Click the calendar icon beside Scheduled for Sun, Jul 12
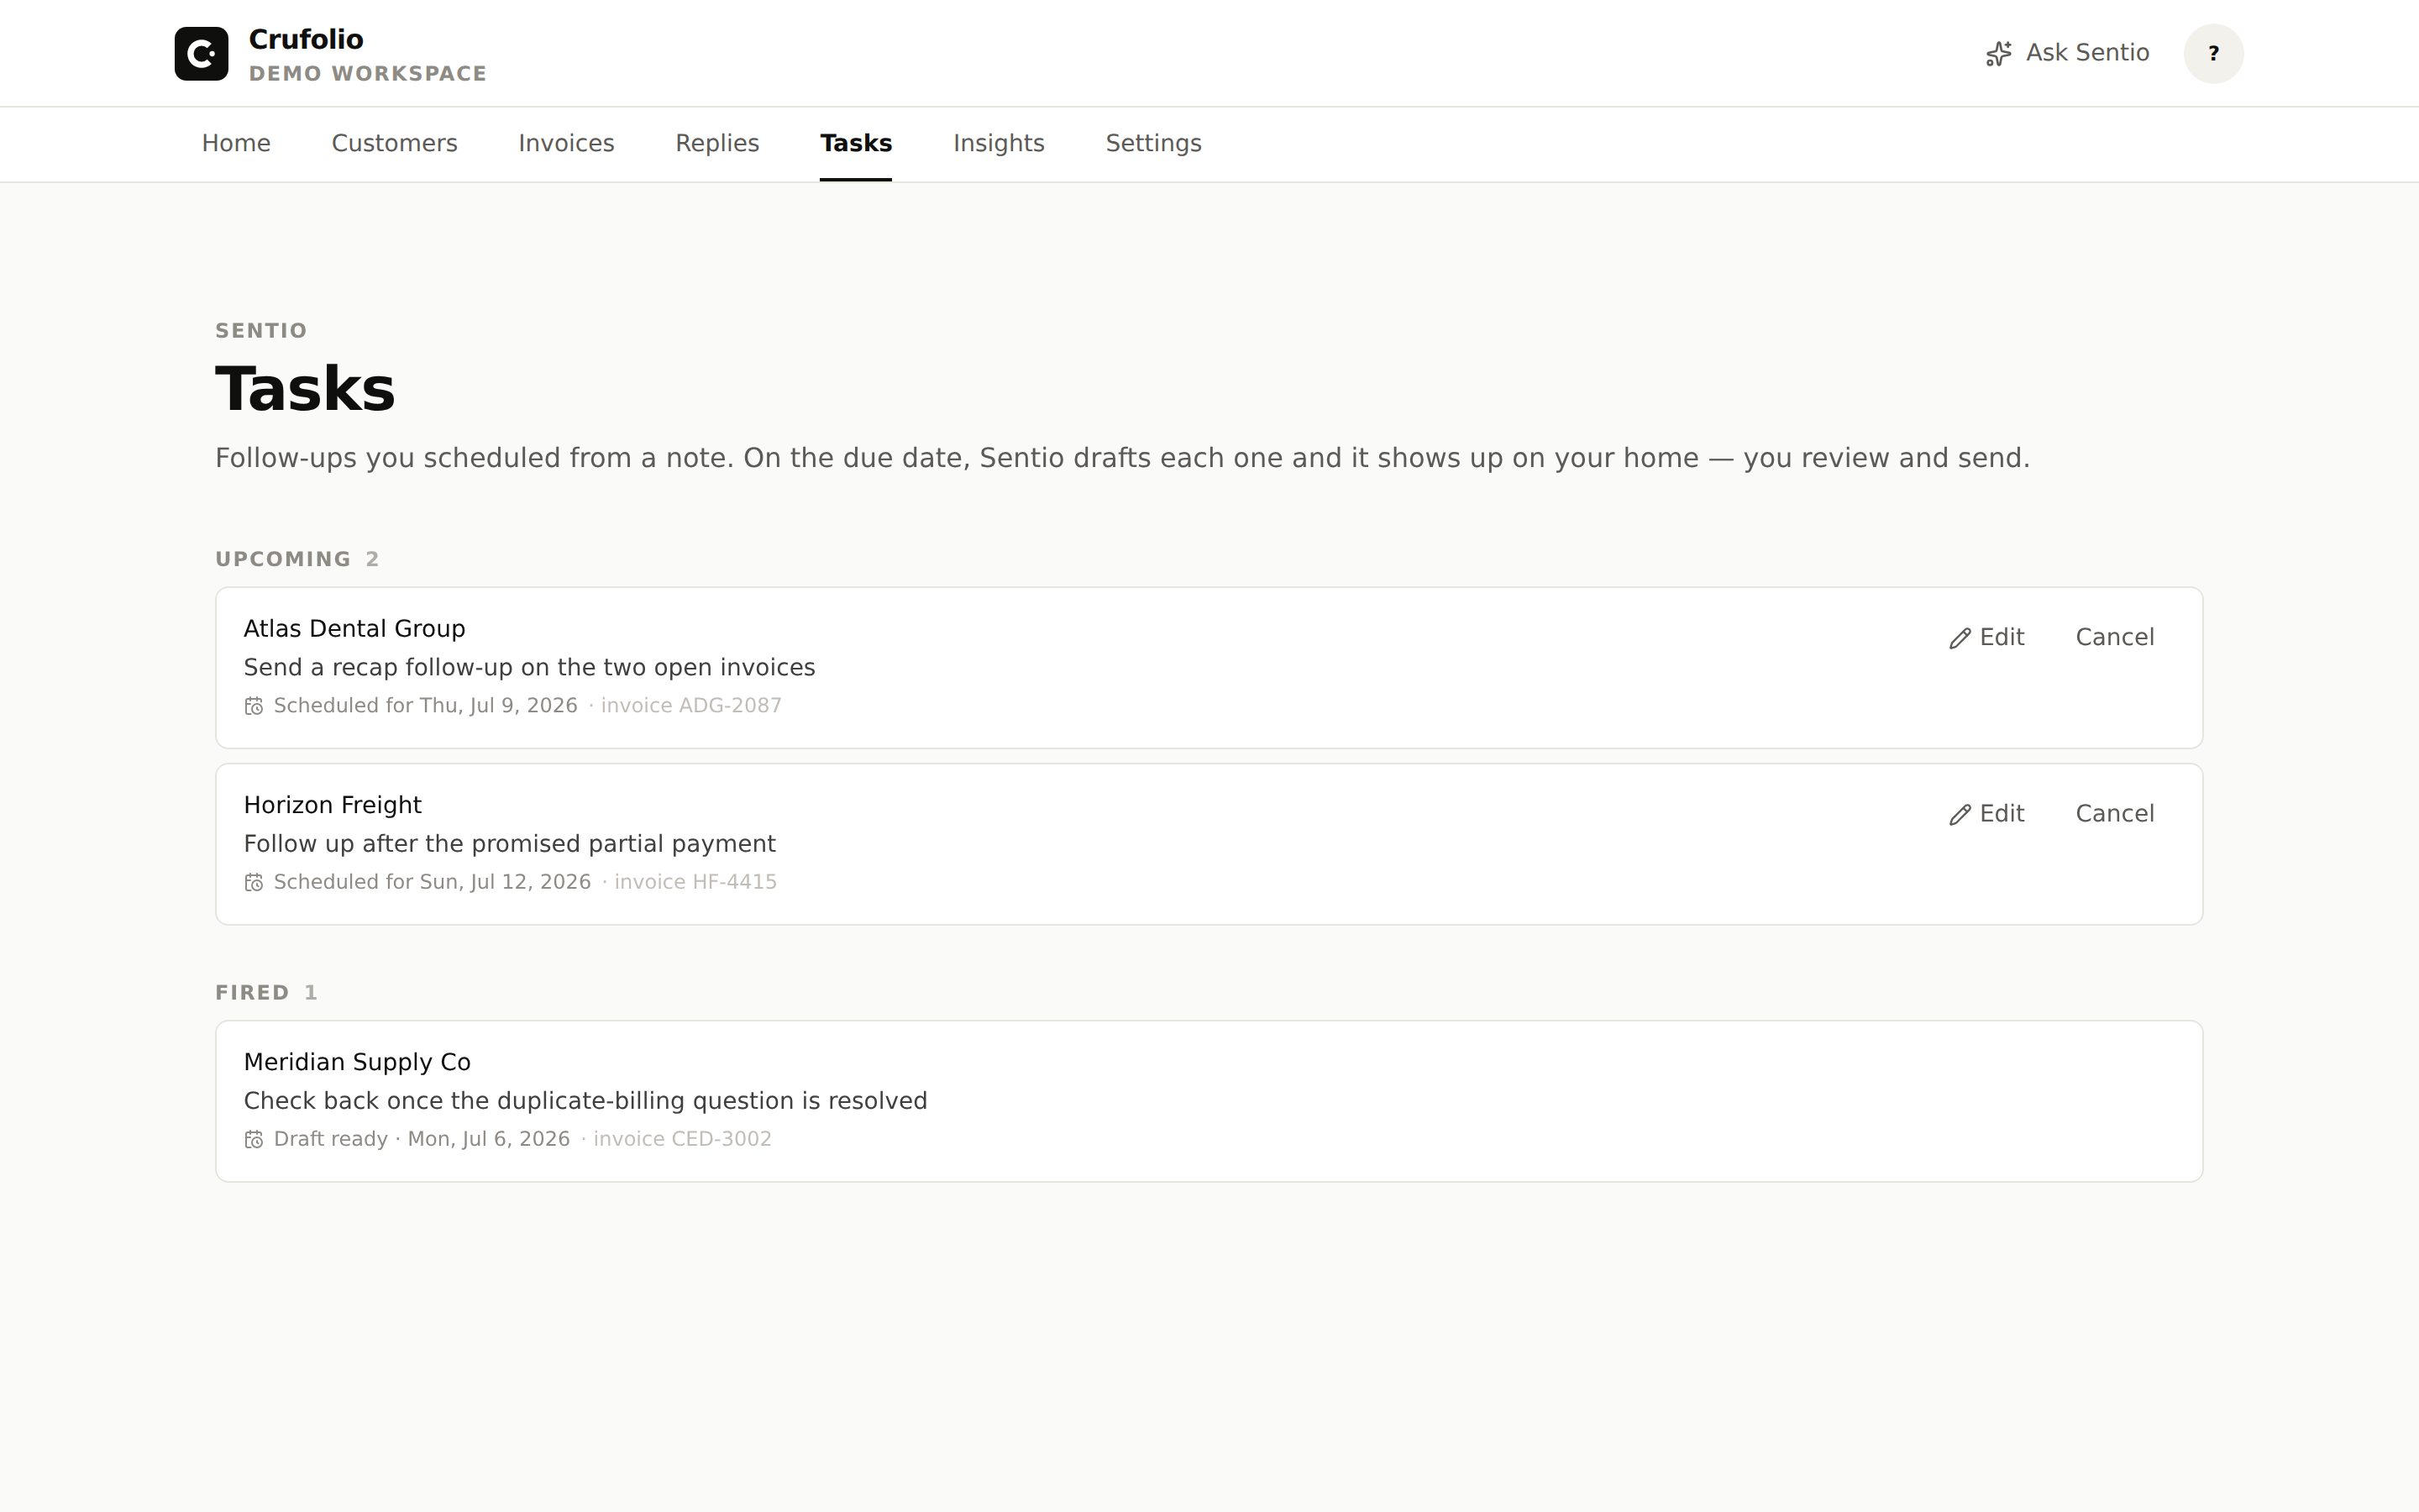 click(254, 882)
